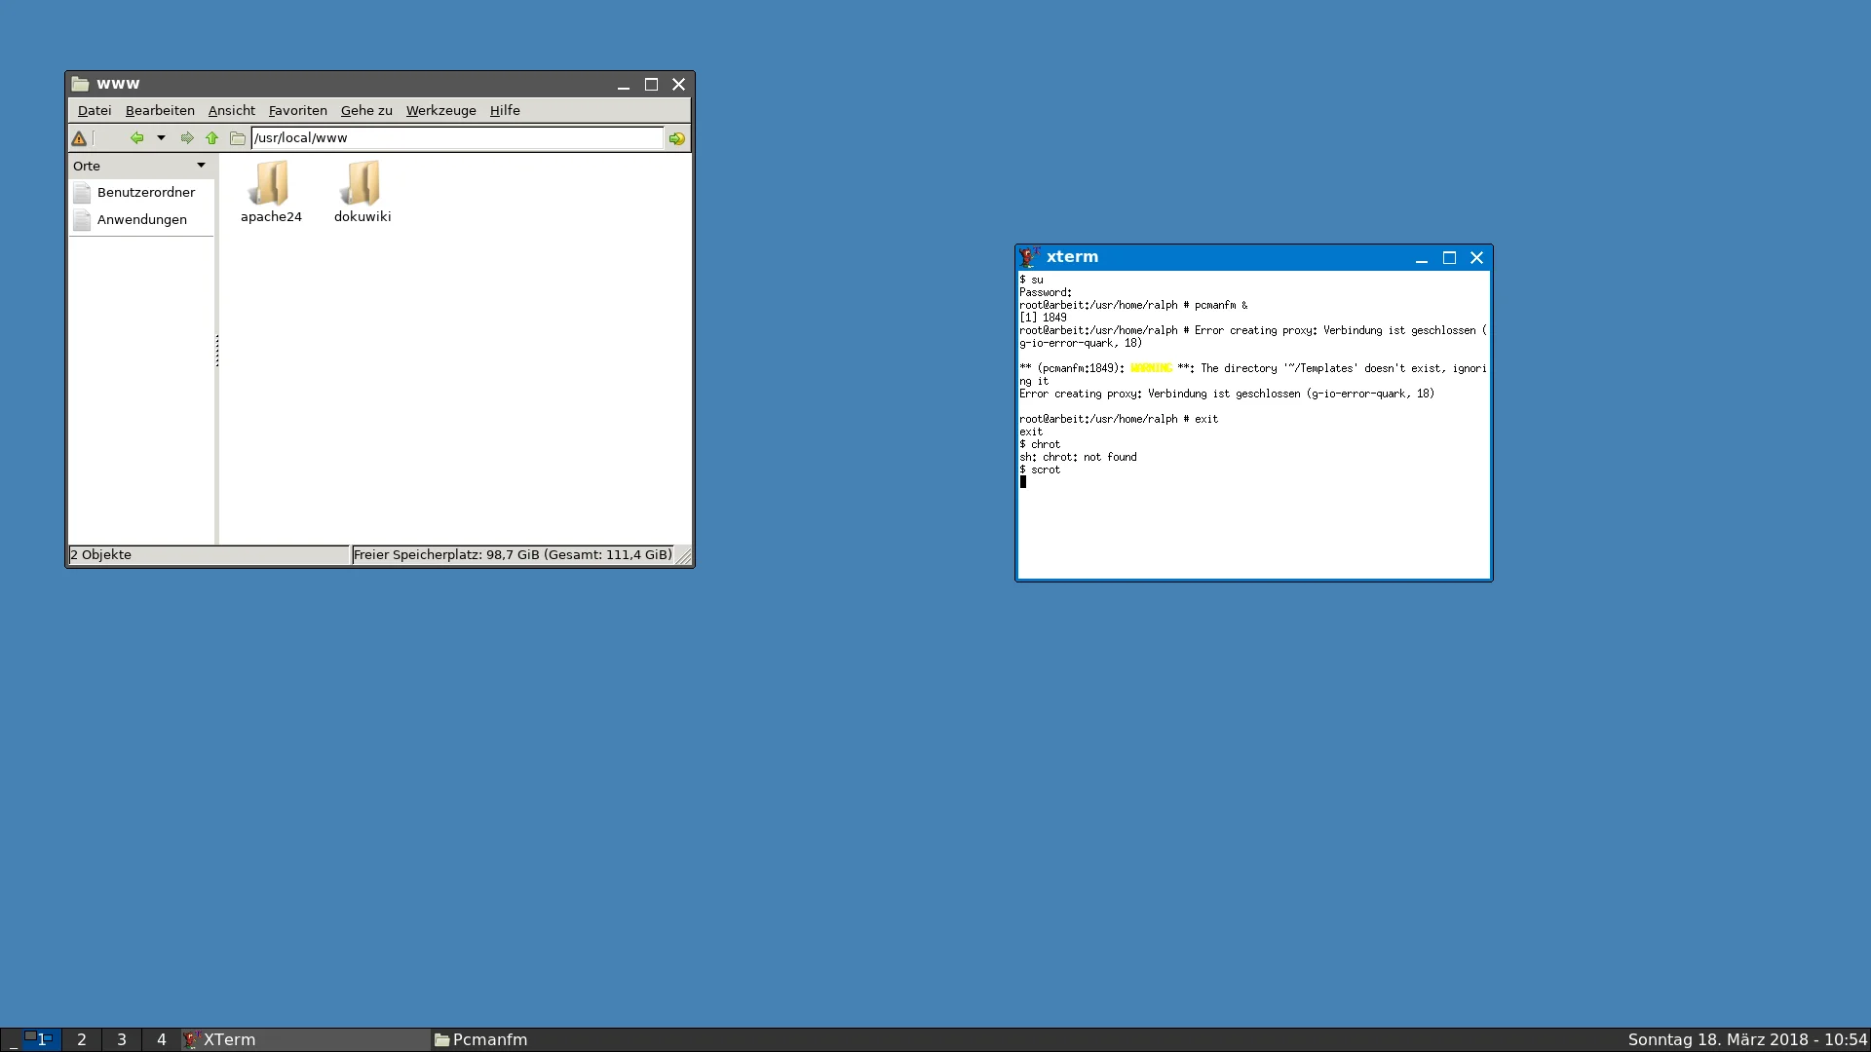Click the Go button at path bar end
The width and height of the screenshot is (1871, 1052).
pyautogui.click(x=677, y=138)
